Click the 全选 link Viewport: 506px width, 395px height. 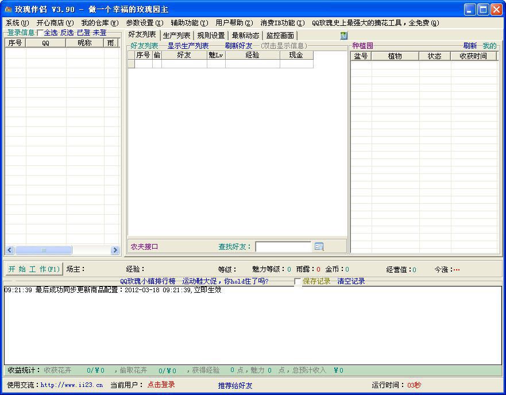point(51,33)
